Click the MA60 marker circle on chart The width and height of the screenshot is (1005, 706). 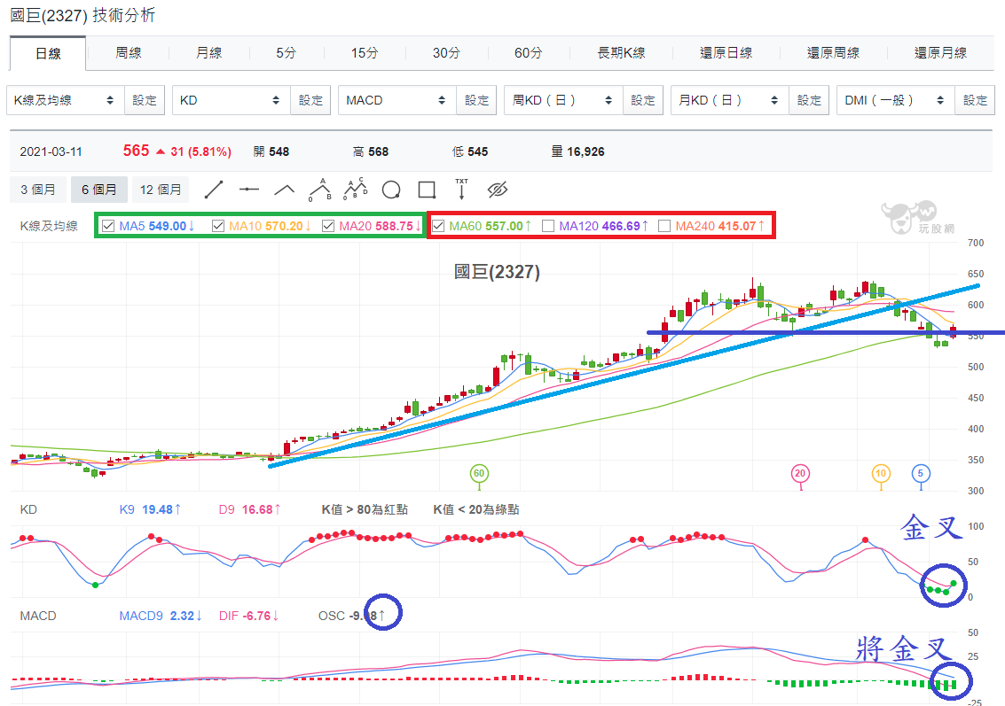tap(479, 474)
